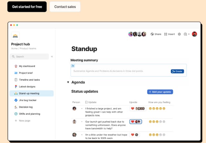Click the Add your update button

160,92
